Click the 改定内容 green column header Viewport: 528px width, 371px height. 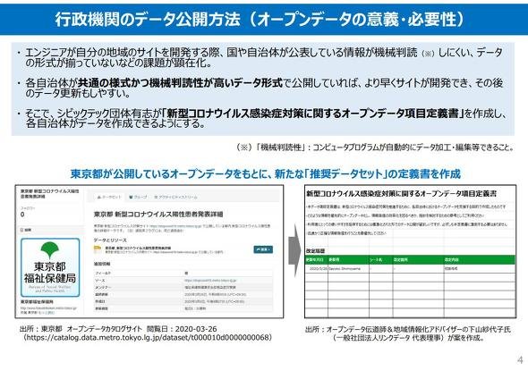[x=479, y=259]
